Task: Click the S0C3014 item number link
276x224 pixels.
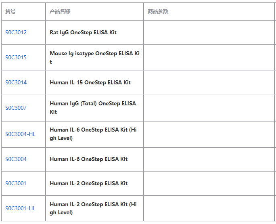Action: (16, 82)
